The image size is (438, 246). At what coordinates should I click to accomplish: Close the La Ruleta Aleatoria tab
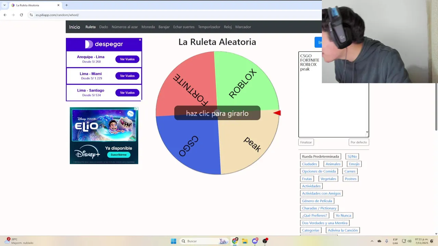[x=58, y=5]
